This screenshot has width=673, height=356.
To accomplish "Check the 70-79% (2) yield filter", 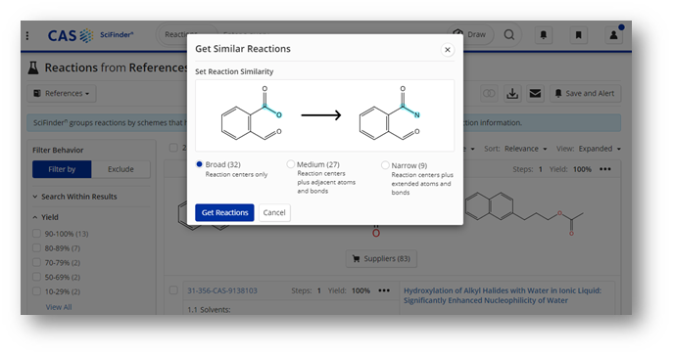I will 37,262.
